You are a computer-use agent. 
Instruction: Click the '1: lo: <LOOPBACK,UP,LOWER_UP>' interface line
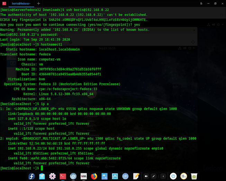pos(89,109)
